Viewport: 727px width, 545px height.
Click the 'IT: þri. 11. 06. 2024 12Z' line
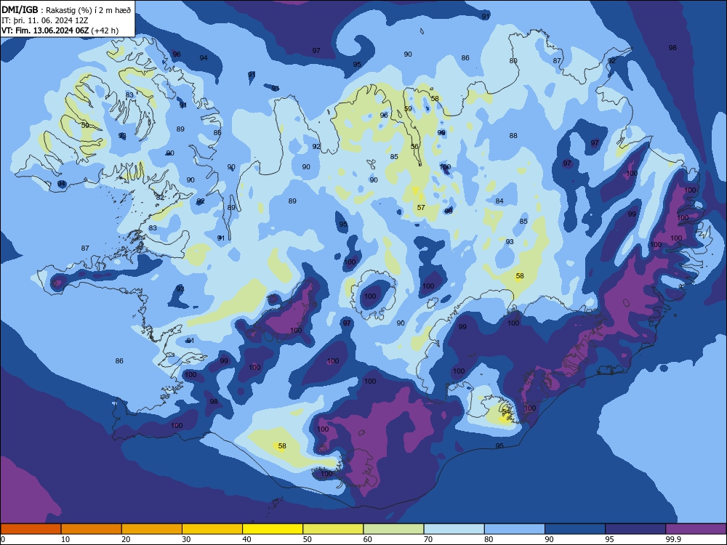coord(44,20)
